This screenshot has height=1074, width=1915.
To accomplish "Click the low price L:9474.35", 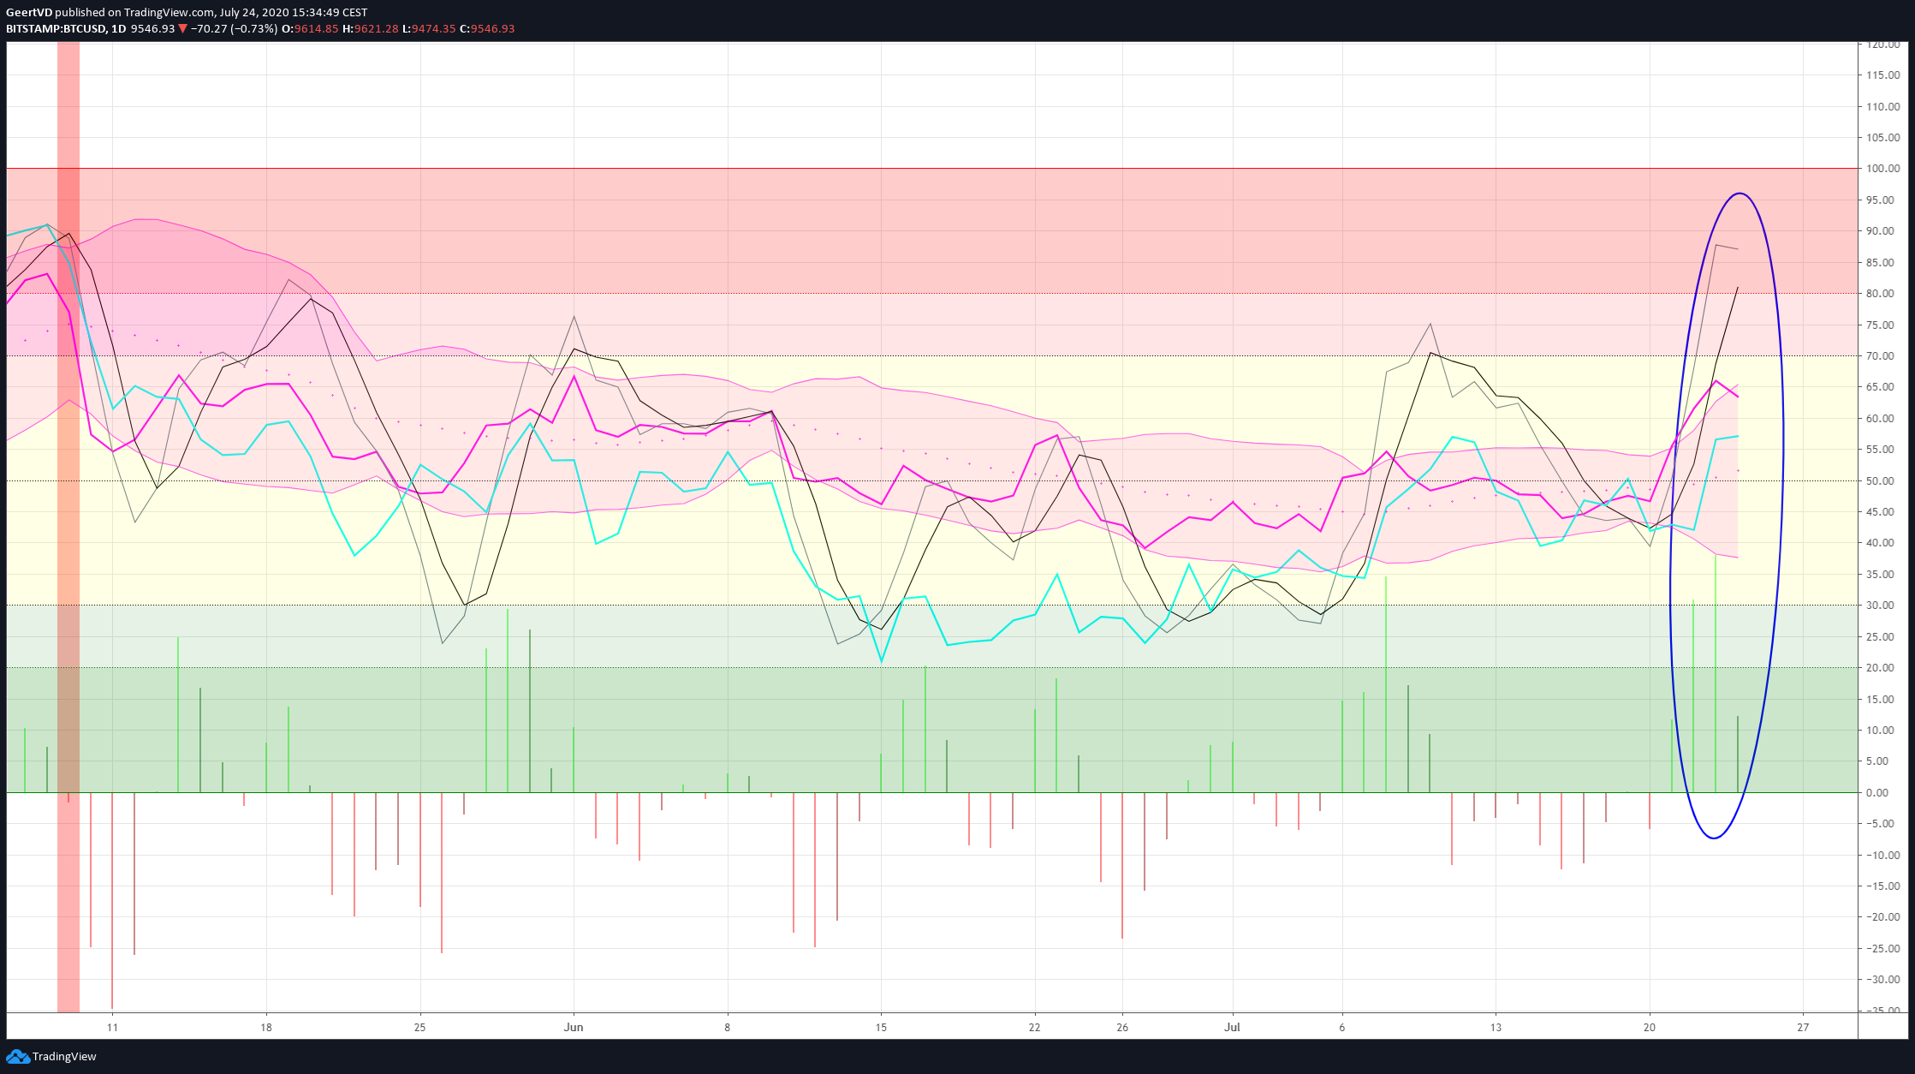I will [429, 28].
